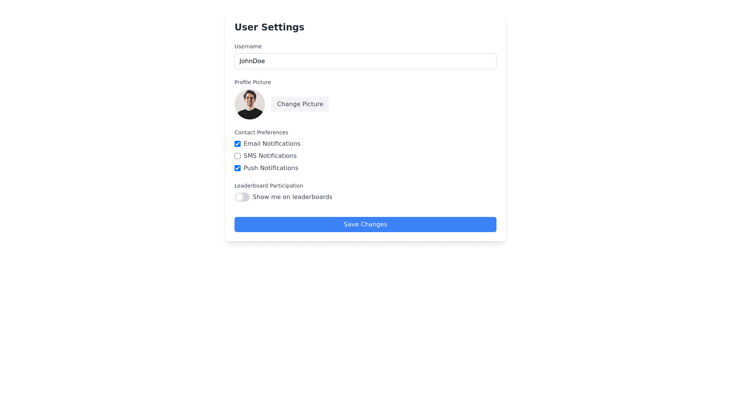Uncheck the Push Notifications checkbox
Image resolution: width=731 pixels, height=411 pixels.
238,168
